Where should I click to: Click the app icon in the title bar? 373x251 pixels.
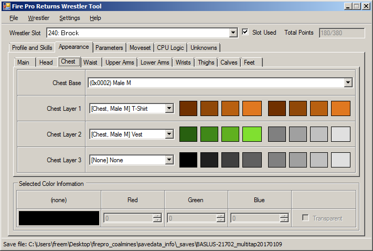[7, 6]
